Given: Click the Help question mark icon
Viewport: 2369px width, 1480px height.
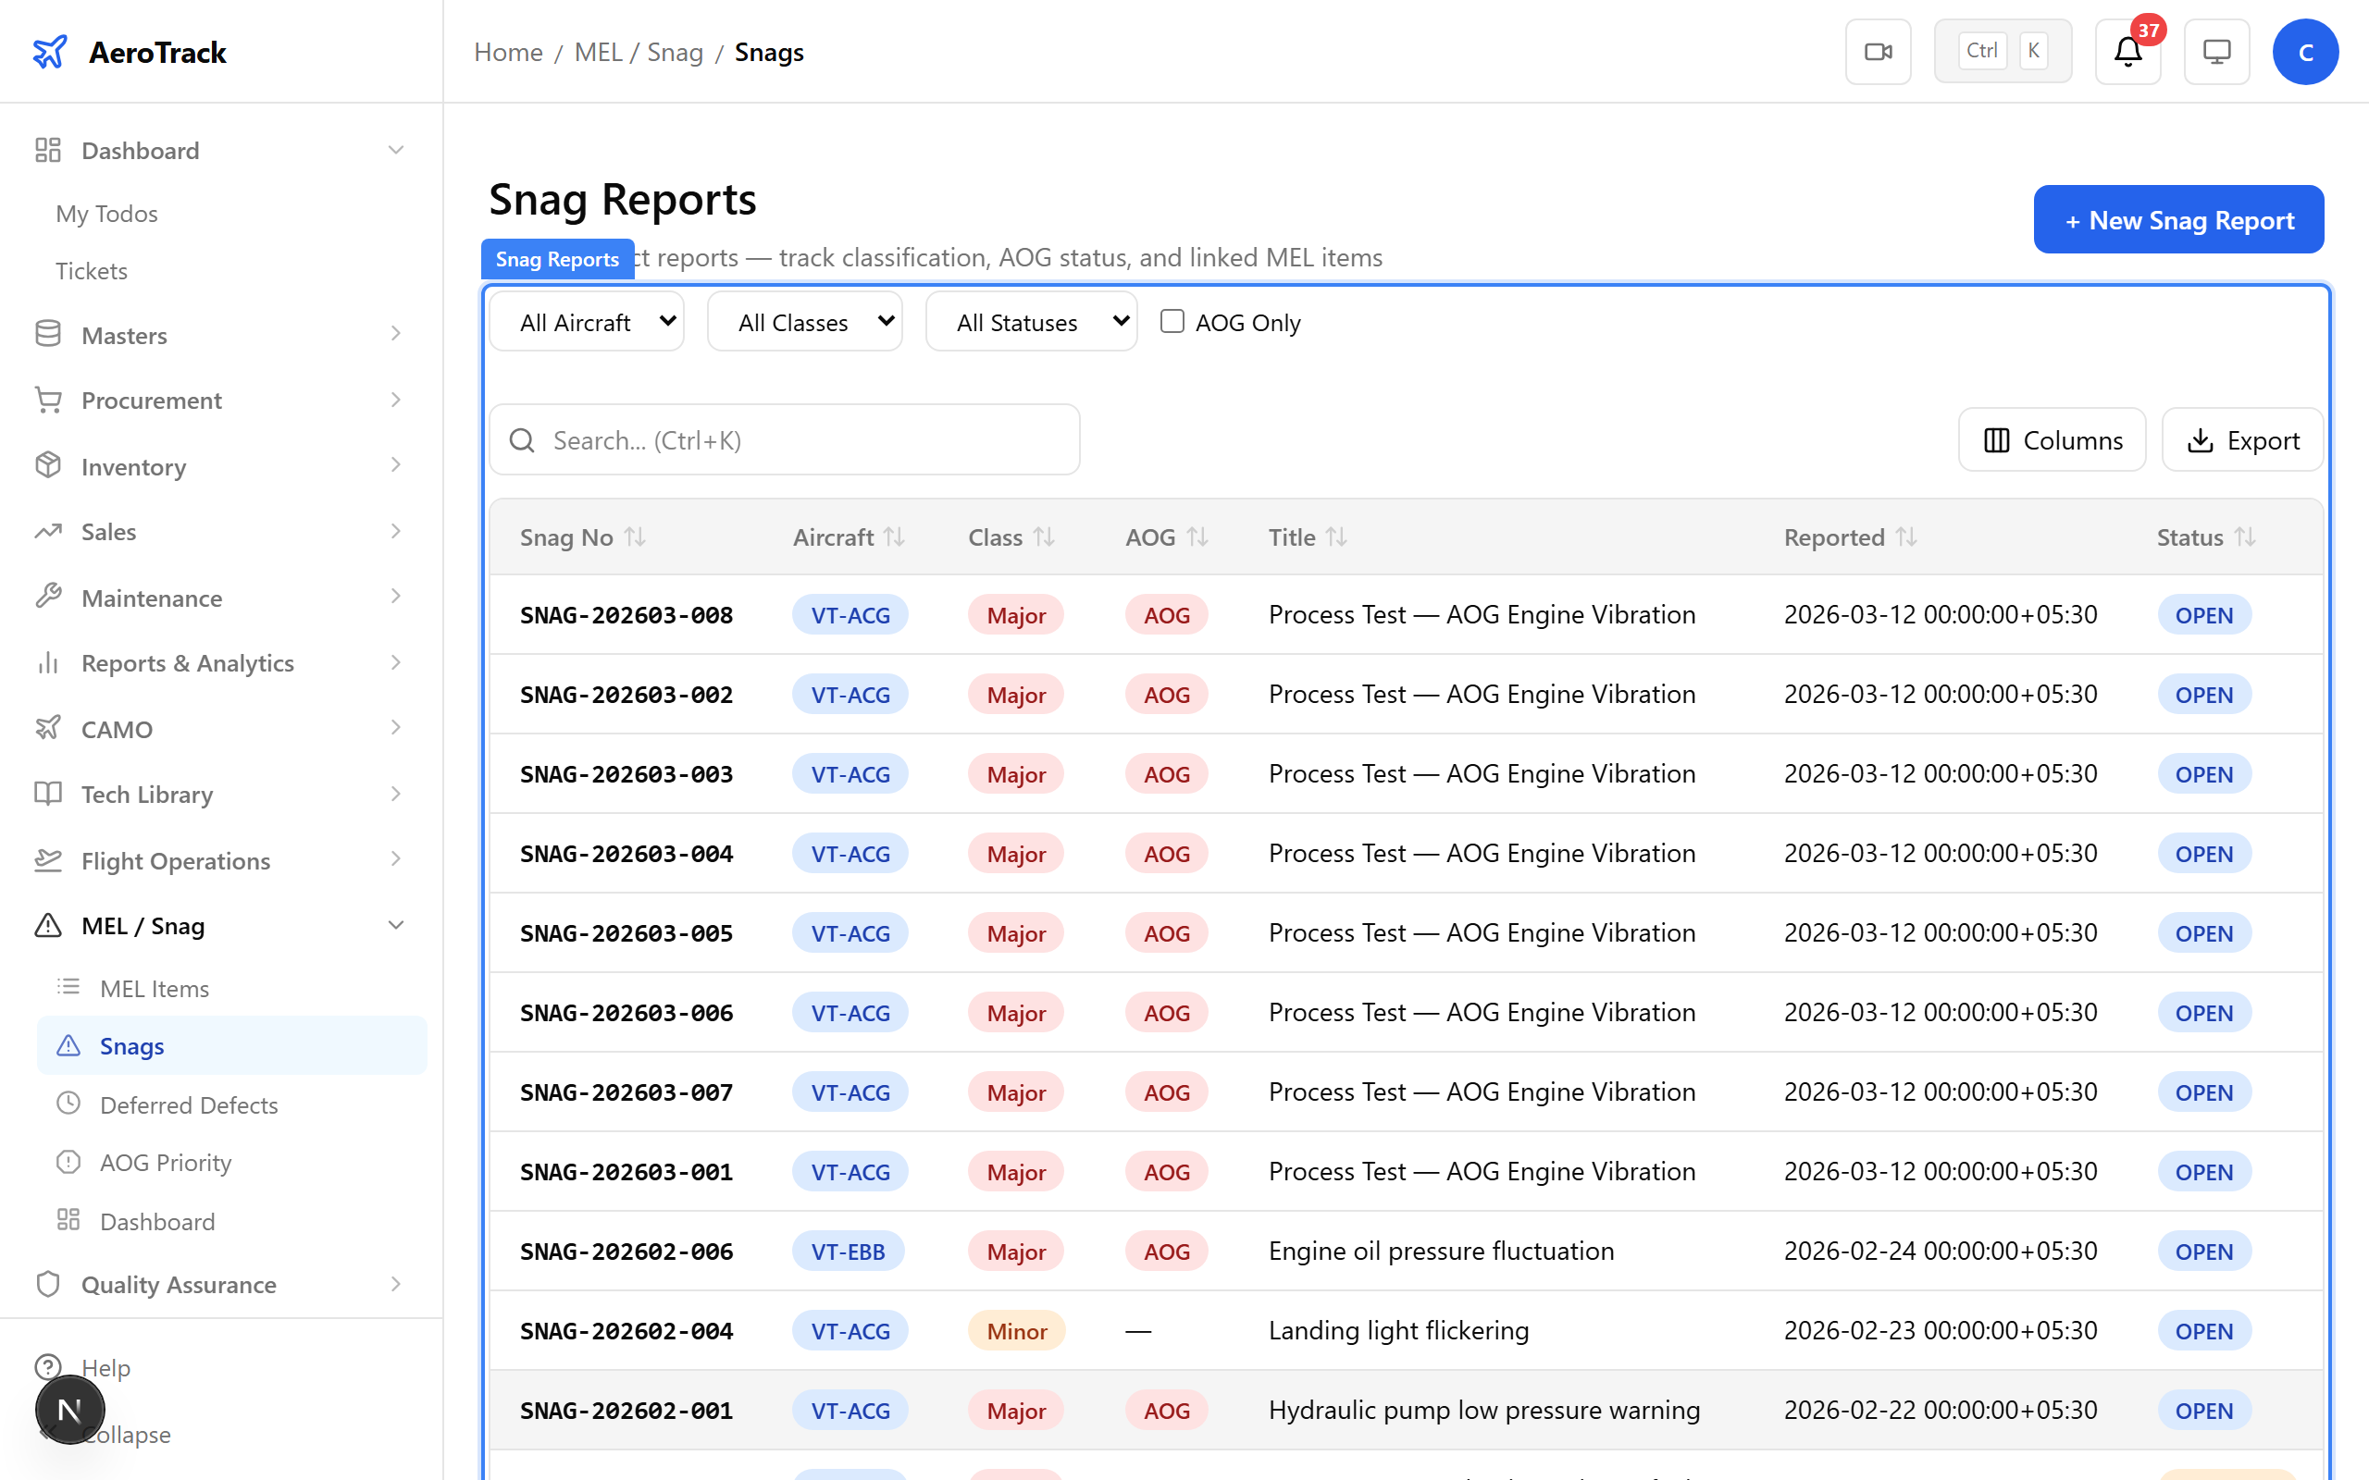Looking at the screenshot, I should (x=48, y=1367).
